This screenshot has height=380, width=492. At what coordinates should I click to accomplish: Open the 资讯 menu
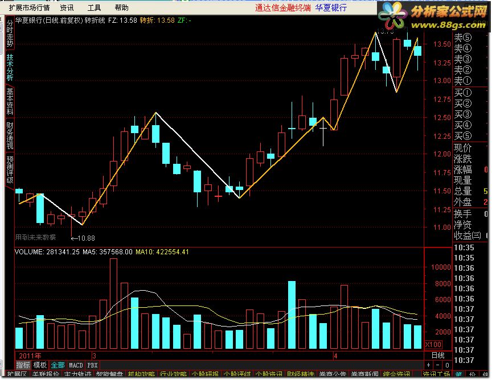tap(67, 7)
